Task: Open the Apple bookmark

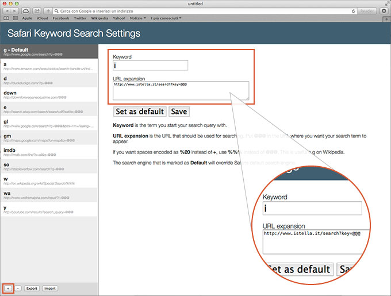Action: point(27,18)
